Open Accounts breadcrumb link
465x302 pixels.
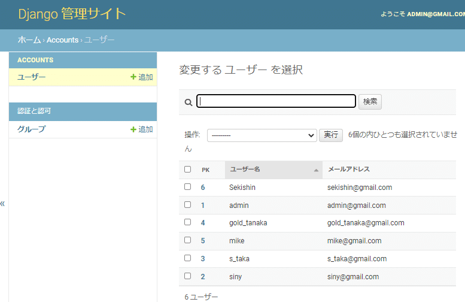point(62,40)
